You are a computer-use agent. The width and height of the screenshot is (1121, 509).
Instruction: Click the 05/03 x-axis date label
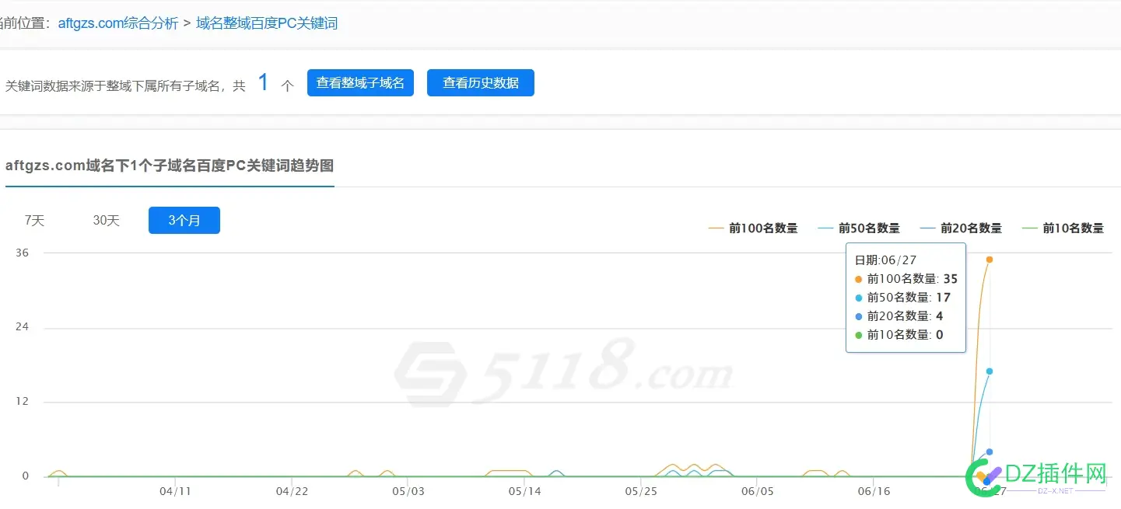tap(408, 492)
